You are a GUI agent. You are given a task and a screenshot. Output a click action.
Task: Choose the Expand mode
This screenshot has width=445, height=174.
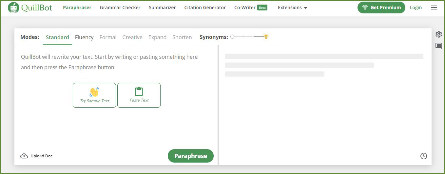pyautogui.click(x=157, y=37)
